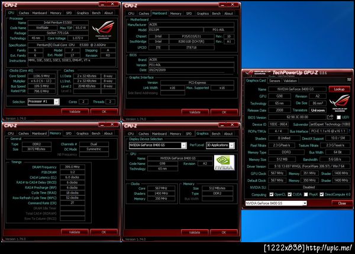Click the BIOS export share icon in GPU-Z
Viewport: 355px width, 254px height.
[x=330, y=117]
